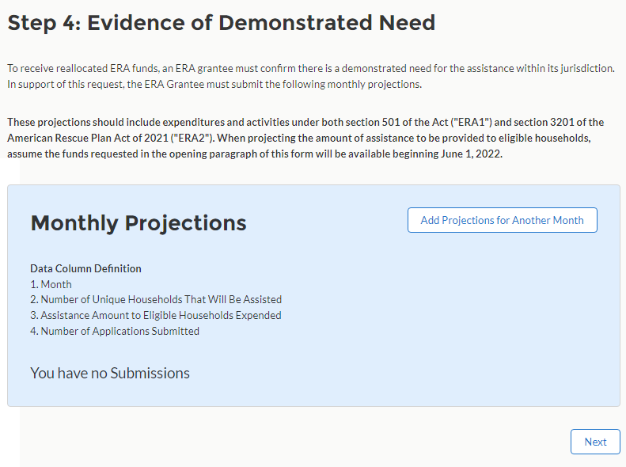The image size is (626, 467).
Task: Select the Monthly Projections heading
Action: pos(138,223)
